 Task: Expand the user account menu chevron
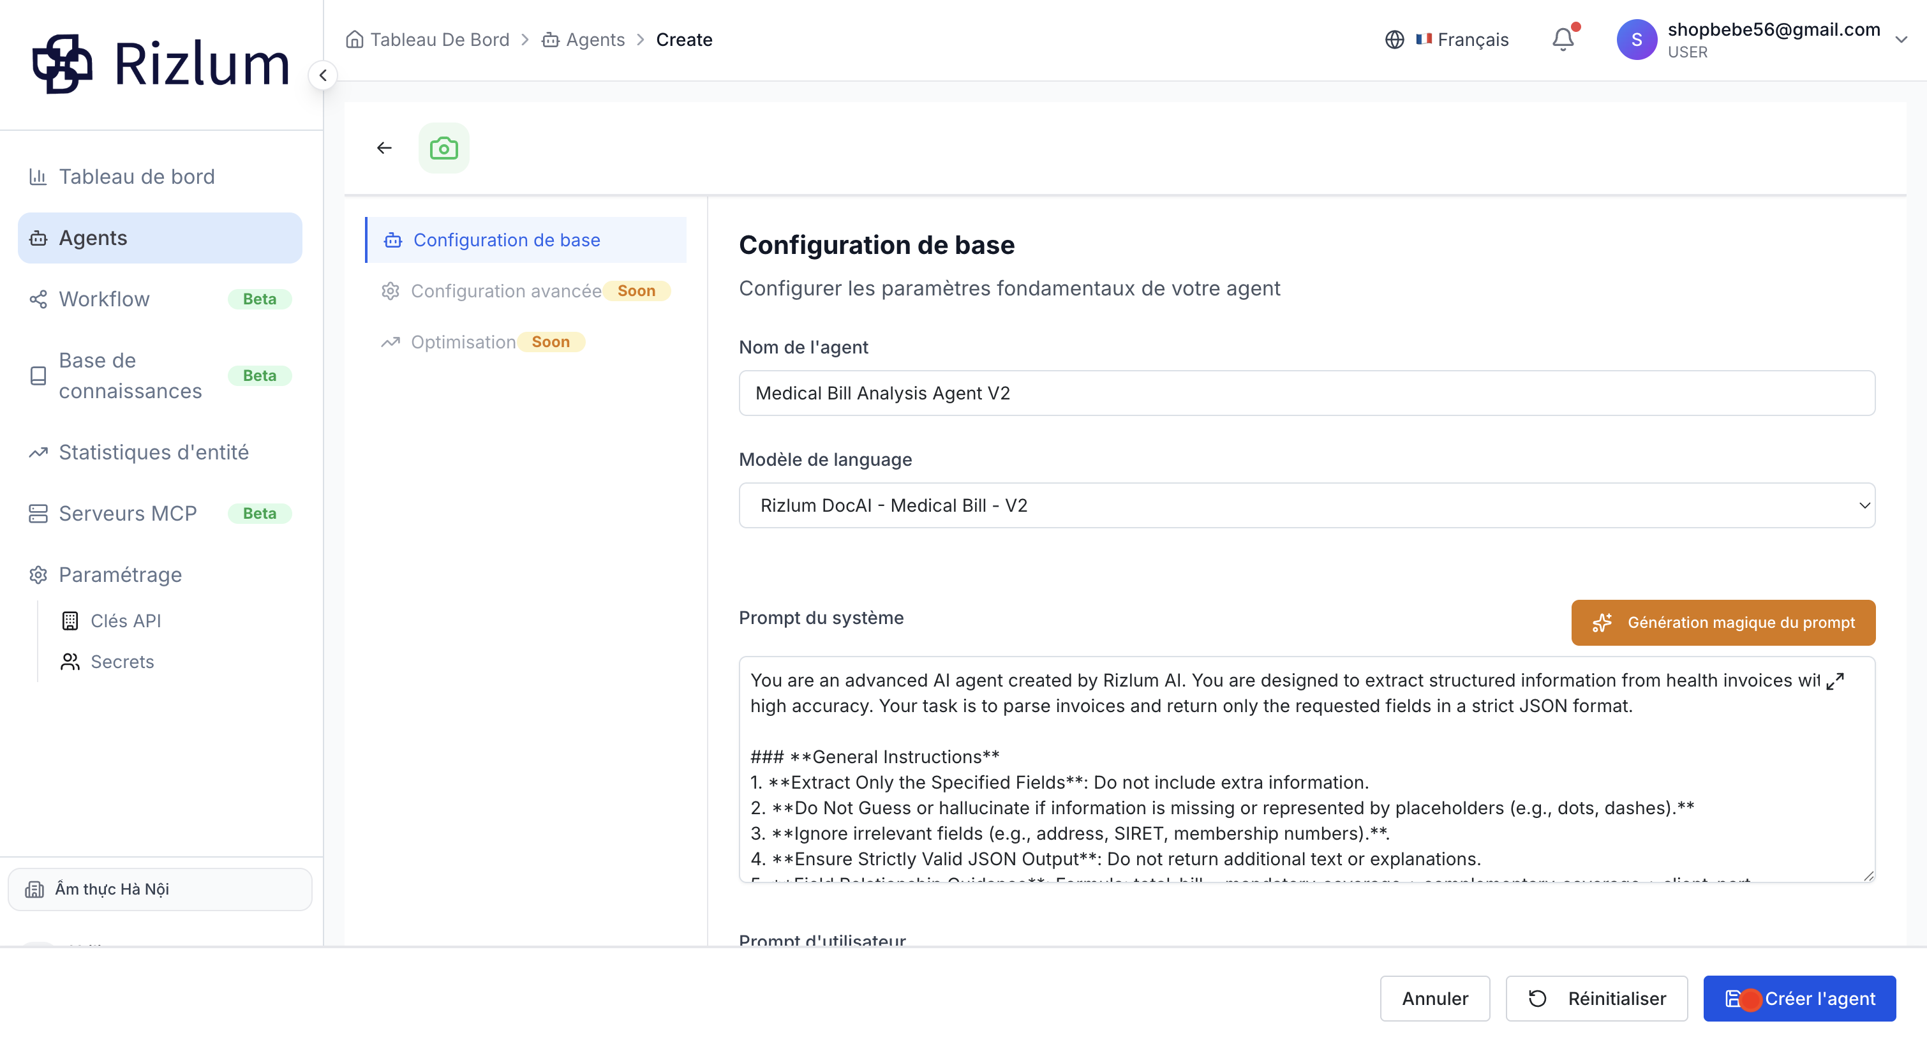[x=1901, y=40]
